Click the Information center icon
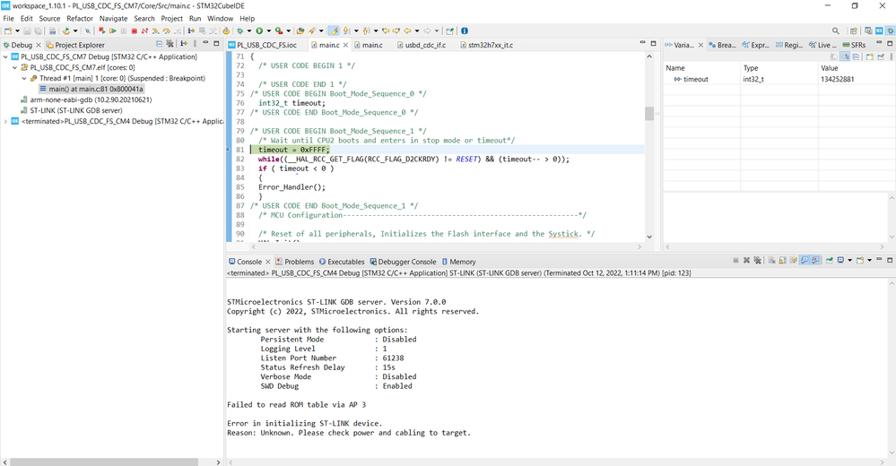Image resolution: width=896 pixels, height=466 pixels. 465,30
